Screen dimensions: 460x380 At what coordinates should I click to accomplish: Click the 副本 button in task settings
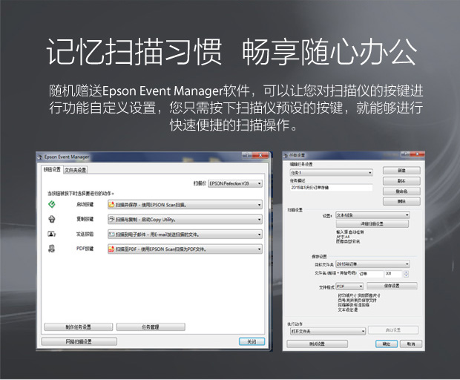401,181
